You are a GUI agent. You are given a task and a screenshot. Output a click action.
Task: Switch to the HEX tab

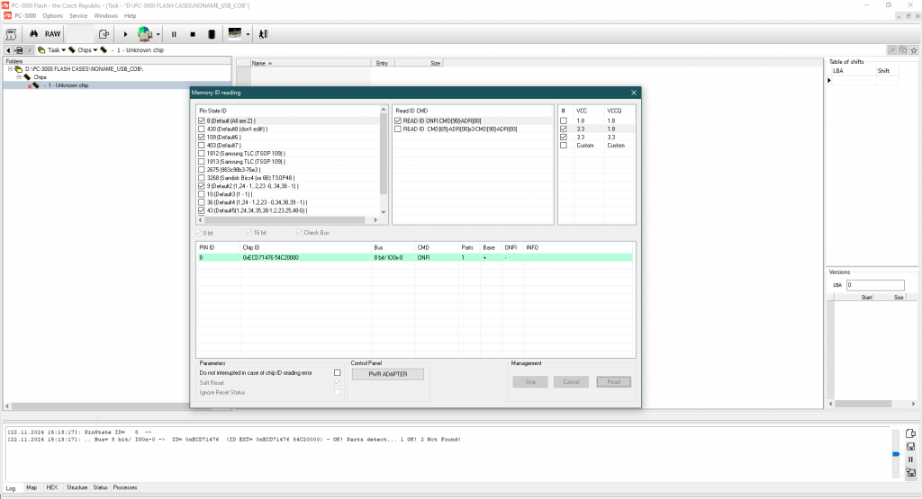pos(52,487)
